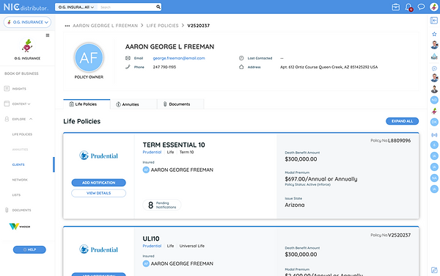Click the george.freeman@email.com link
The height and width of the screenshot is (276, 440).
point(179,58)
